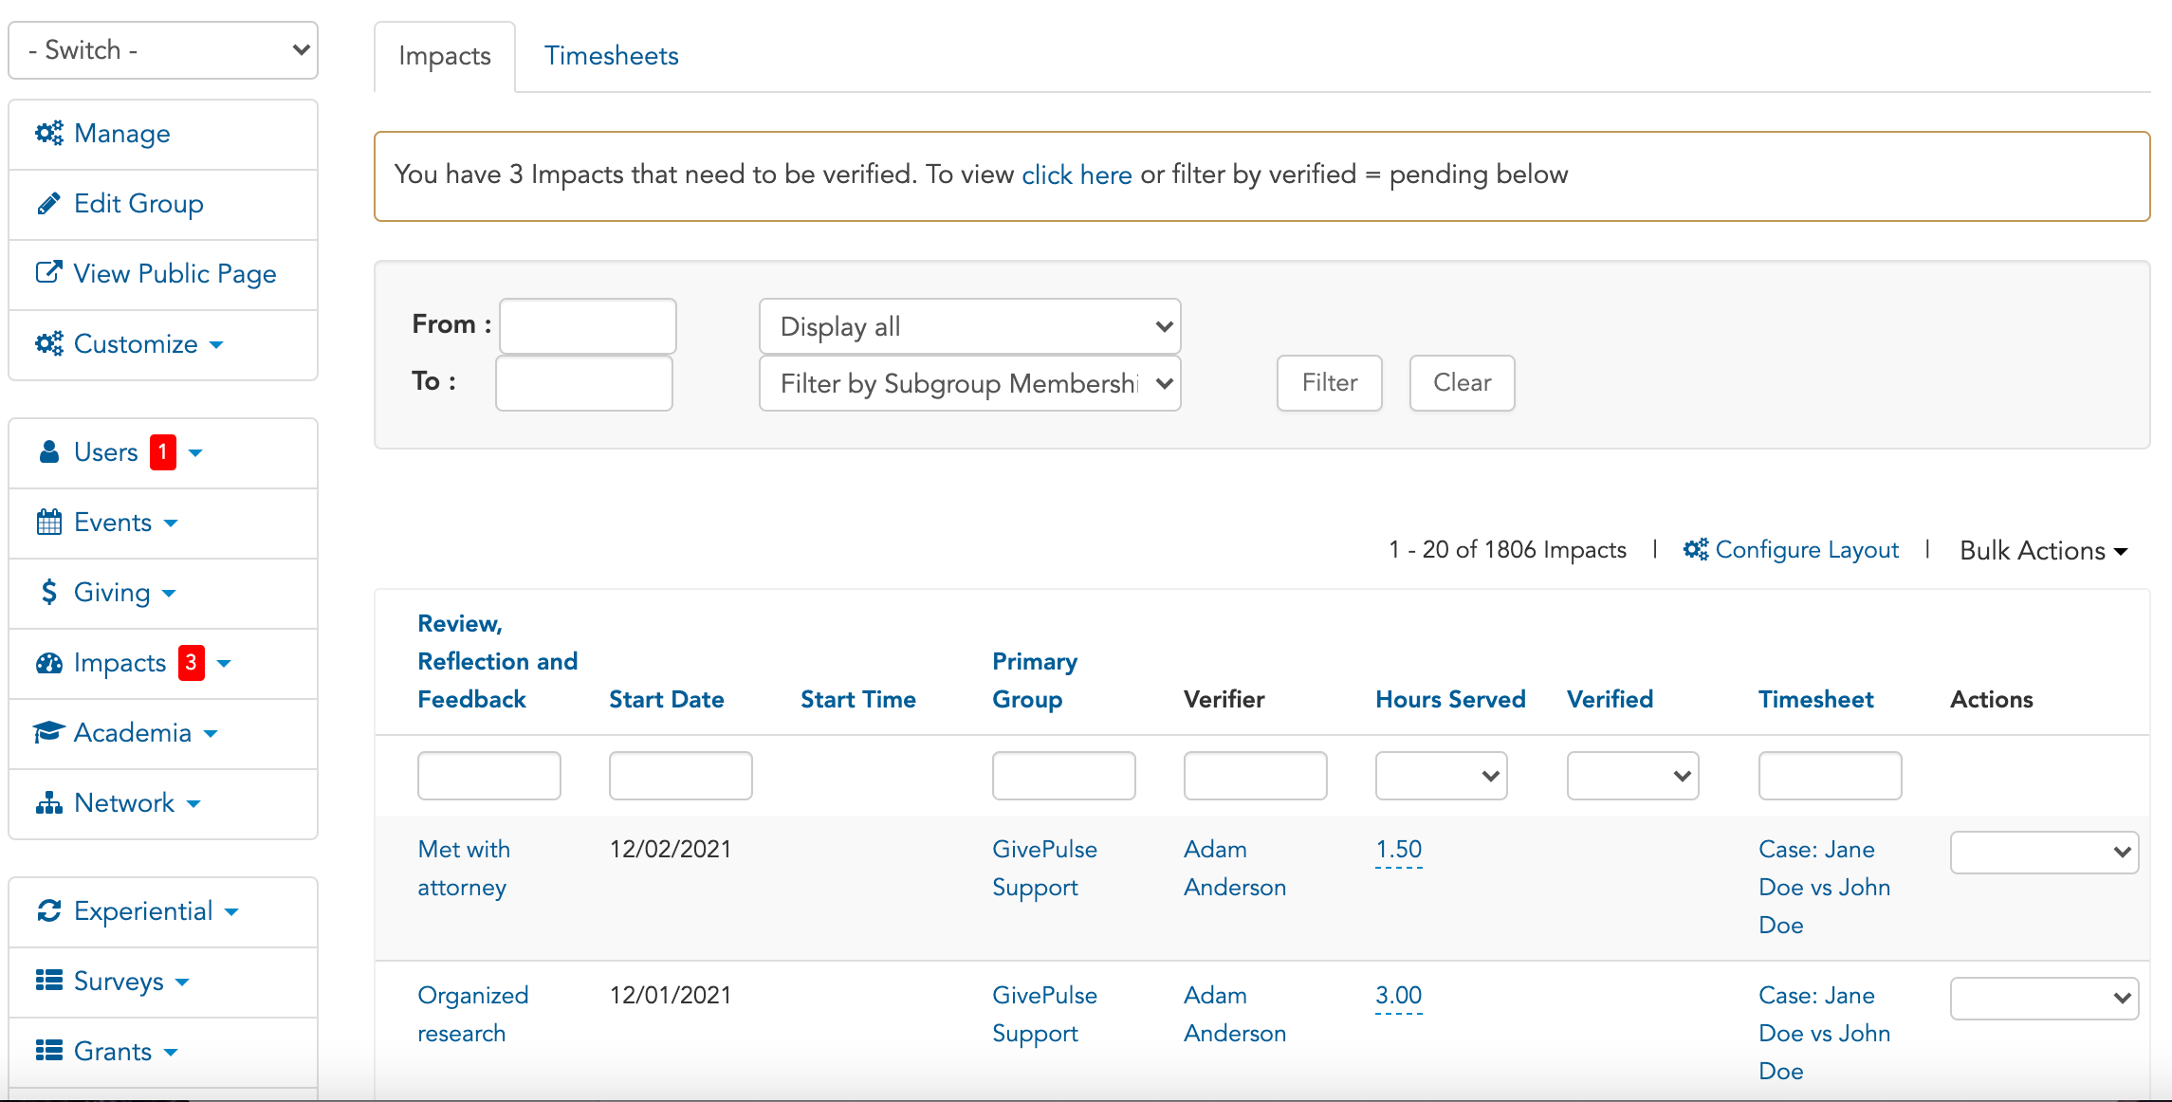Open the Display all dropdown
This screenshot has height=1102, width=2172.
969,326
